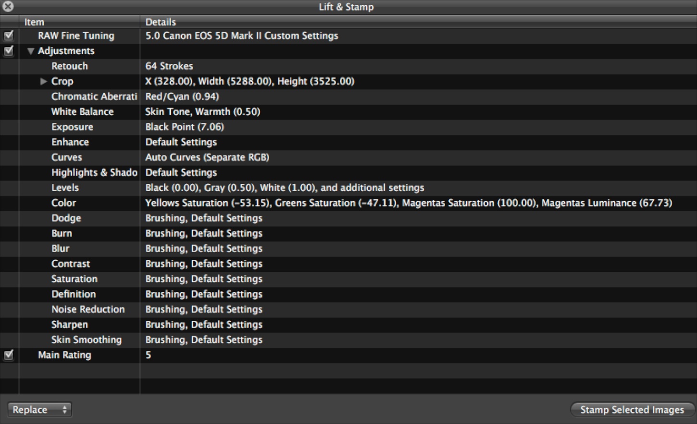
Task: Select the White Balance row
Action: coord(82,112)
